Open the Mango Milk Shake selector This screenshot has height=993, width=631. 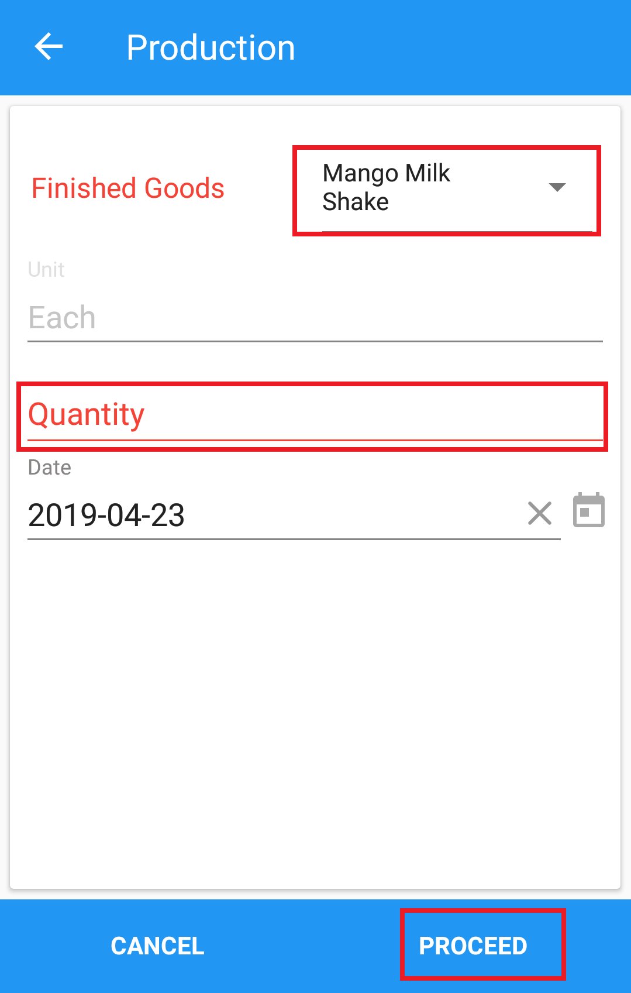447,190
